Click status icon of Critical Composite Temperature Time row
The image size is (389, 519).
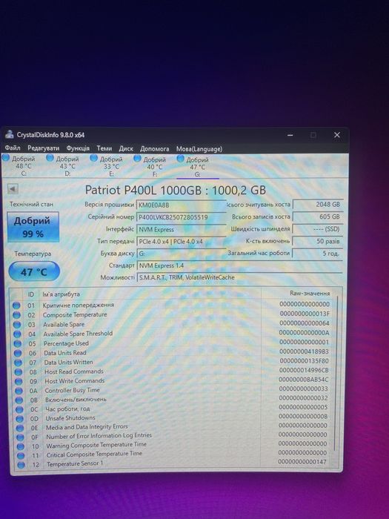click(21, 456)
